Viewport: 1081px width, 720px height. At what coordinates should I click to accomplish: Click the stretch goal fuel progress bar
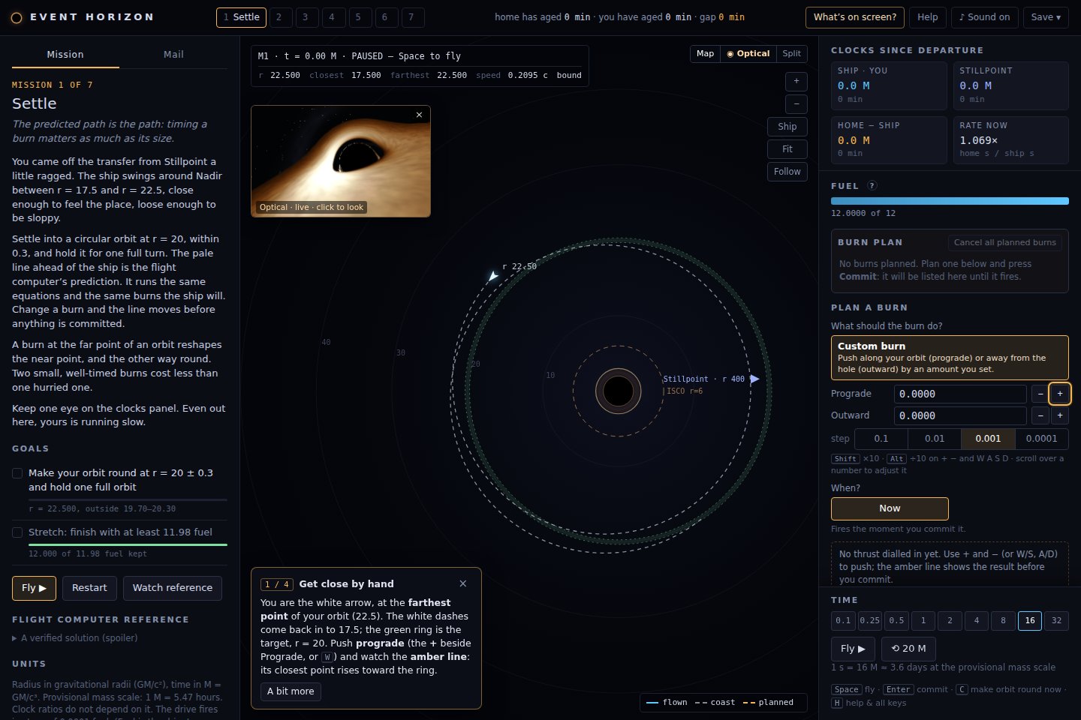pyautogui.click(x=128, y=544)
